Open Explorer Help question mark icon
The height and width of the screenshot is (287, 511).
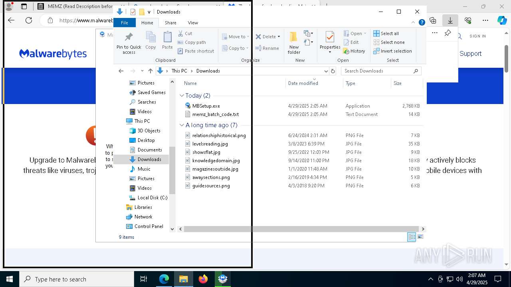422,23
